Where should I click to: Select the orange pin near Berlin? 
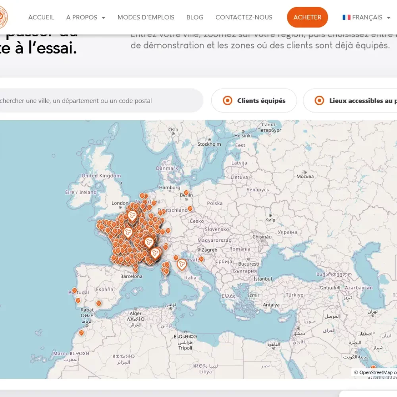coord(186,193)
